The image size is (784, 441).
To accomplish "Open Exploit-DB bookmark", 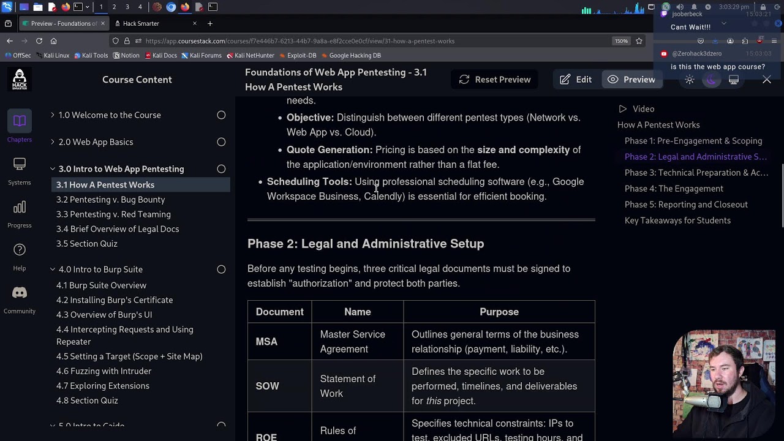I will pyautogui.click(x=297, y=55).
